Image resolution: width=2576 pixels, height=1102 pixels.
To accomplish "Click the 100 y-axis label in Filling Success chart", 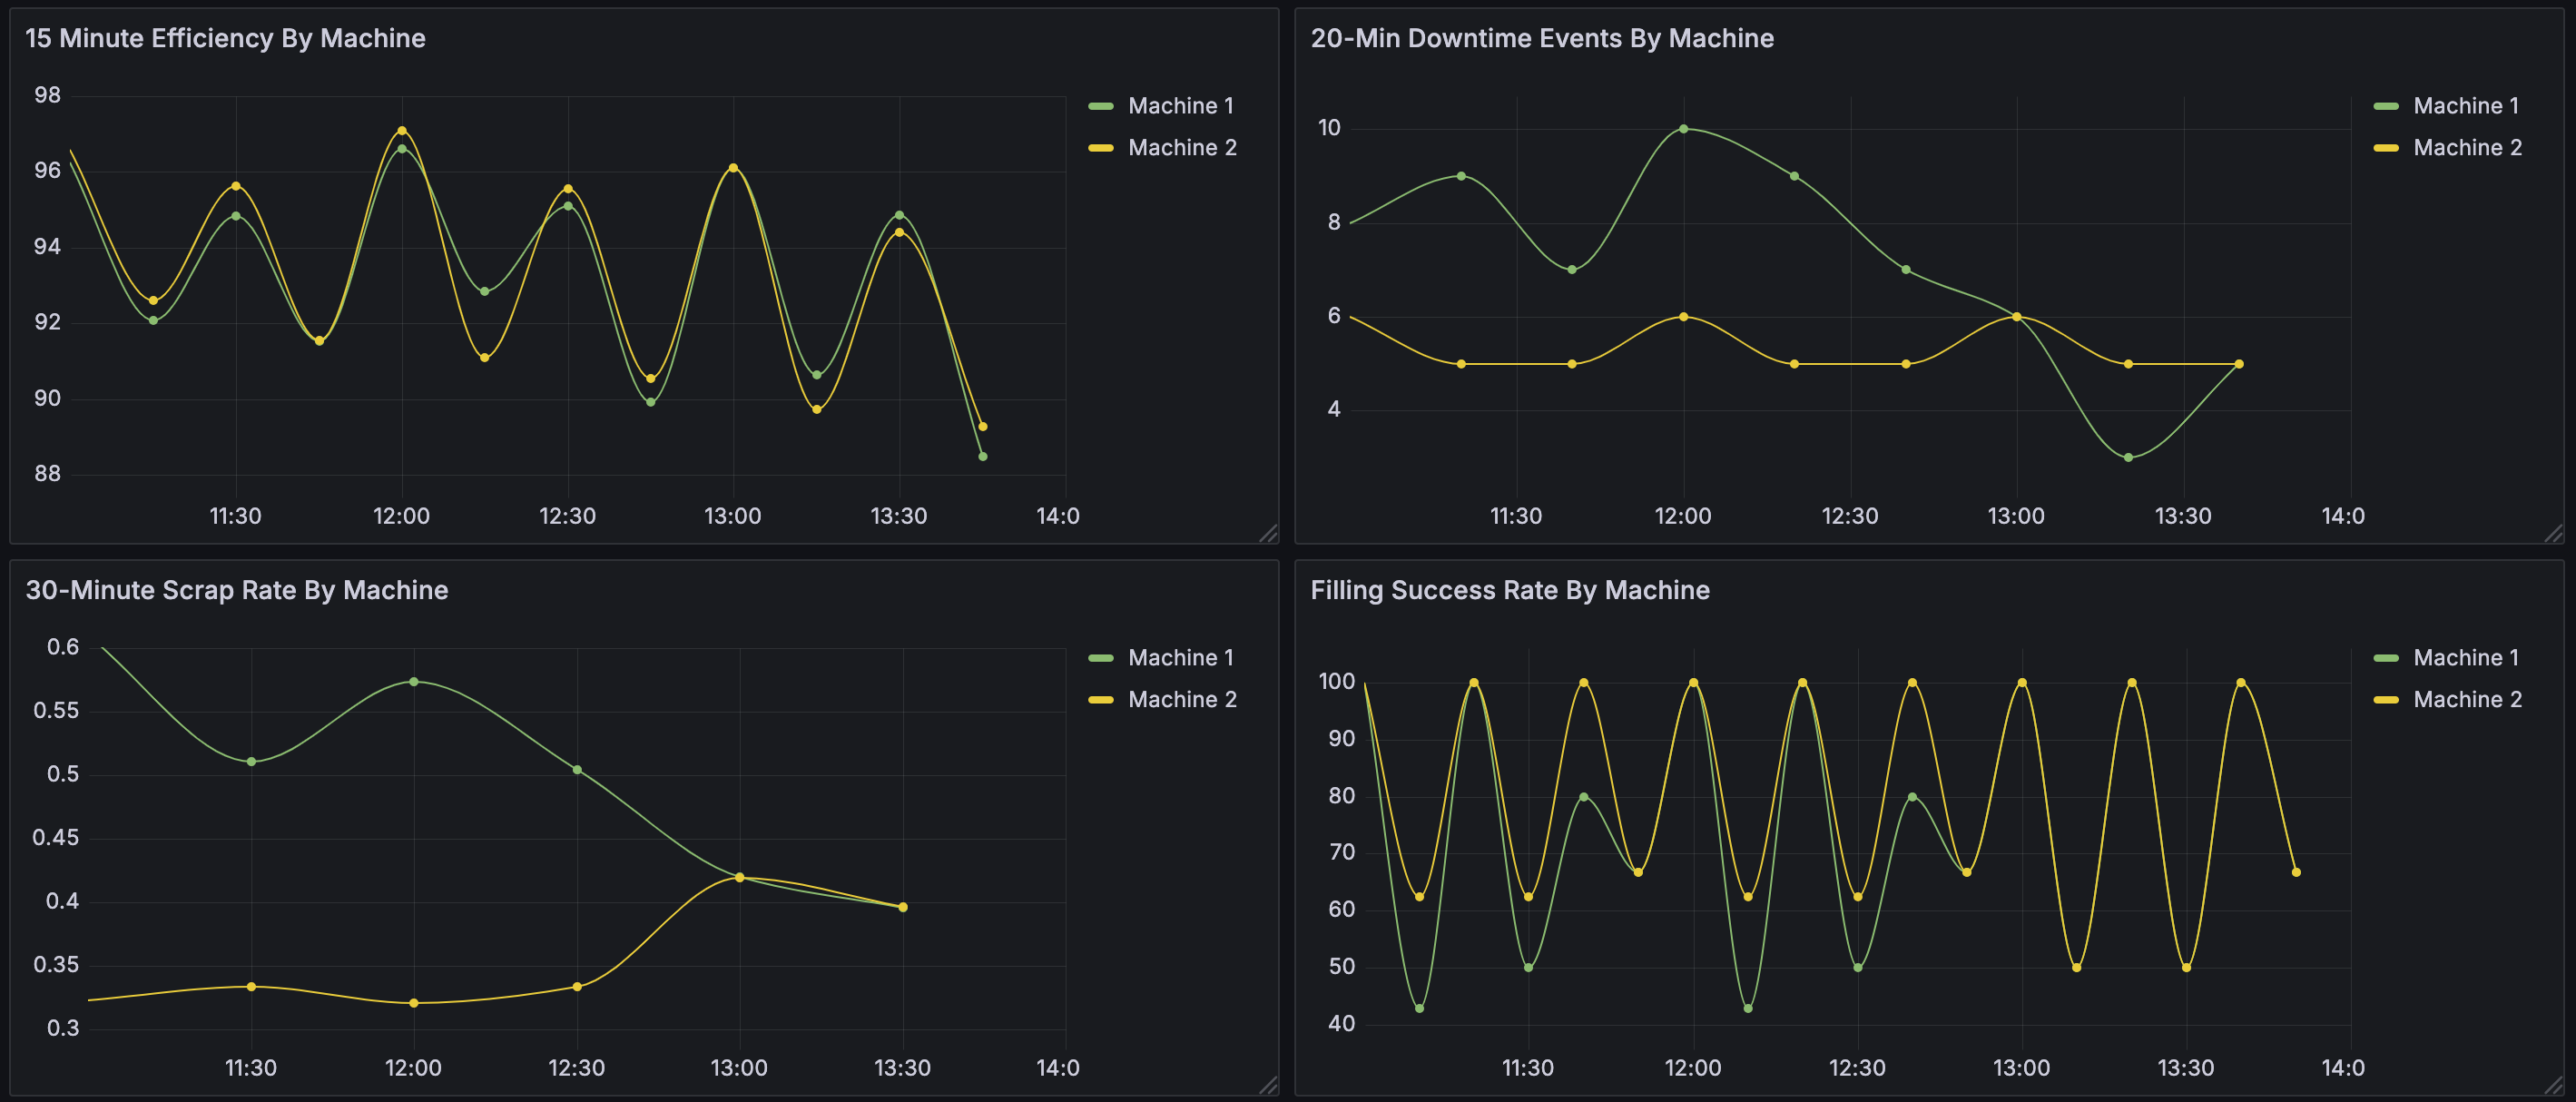I will click(x=1337, y=682).
